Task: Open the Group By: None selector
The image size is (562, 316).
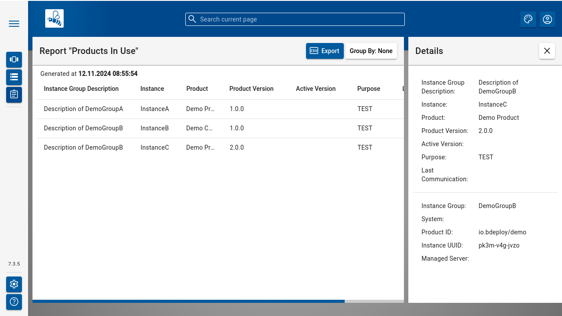Action: tap(371, 51)
